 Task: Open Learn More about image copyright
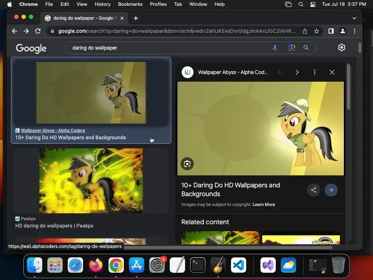(x=264, y=205)
